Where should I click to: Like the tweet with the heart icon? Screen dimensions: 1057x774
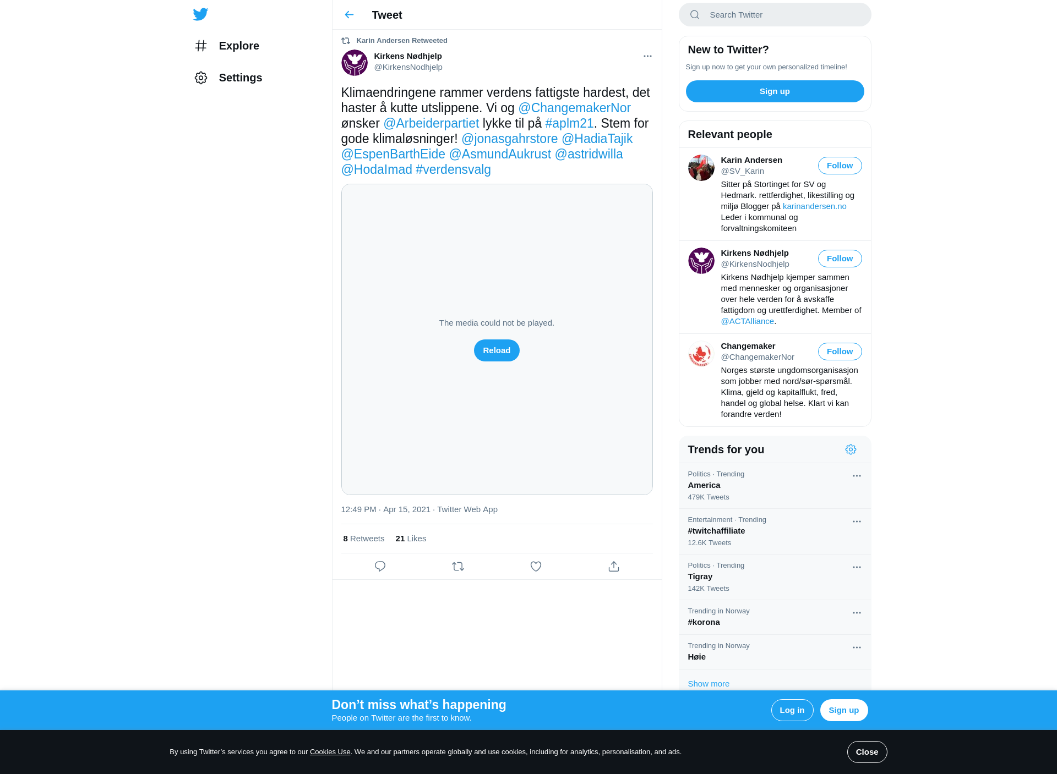point(536,566)
